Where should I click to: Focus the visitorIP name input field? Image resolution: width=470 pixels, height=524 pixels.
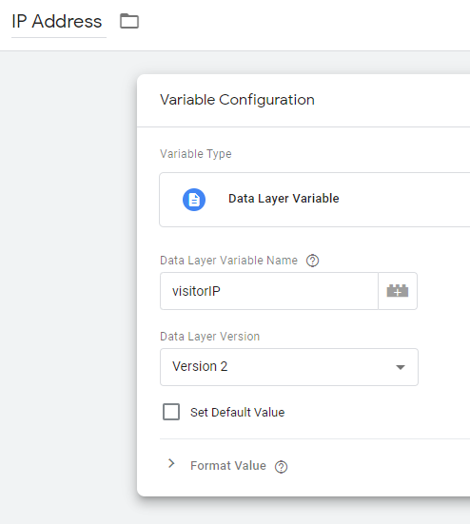tap(269, 291)
